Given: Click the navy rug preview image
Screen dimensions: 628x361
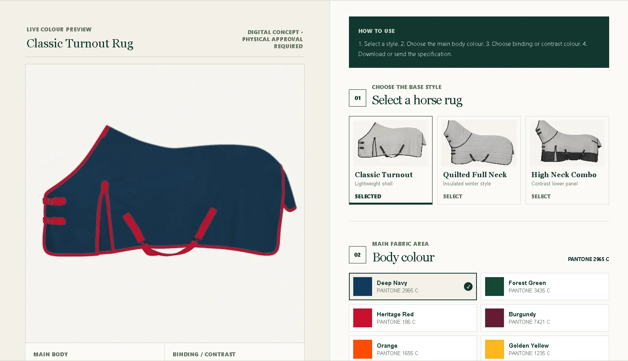Looking at the screenshot, I should [169, 191].
